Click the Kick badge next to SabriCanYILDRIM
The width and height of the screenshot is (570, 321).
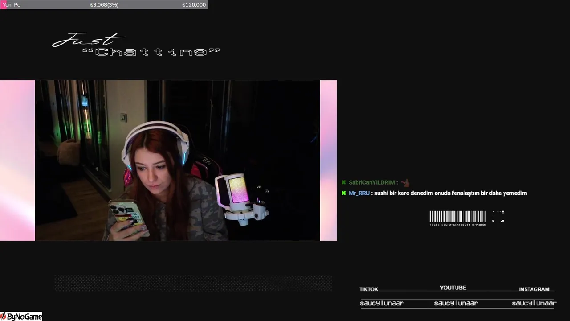click(344, 182)
